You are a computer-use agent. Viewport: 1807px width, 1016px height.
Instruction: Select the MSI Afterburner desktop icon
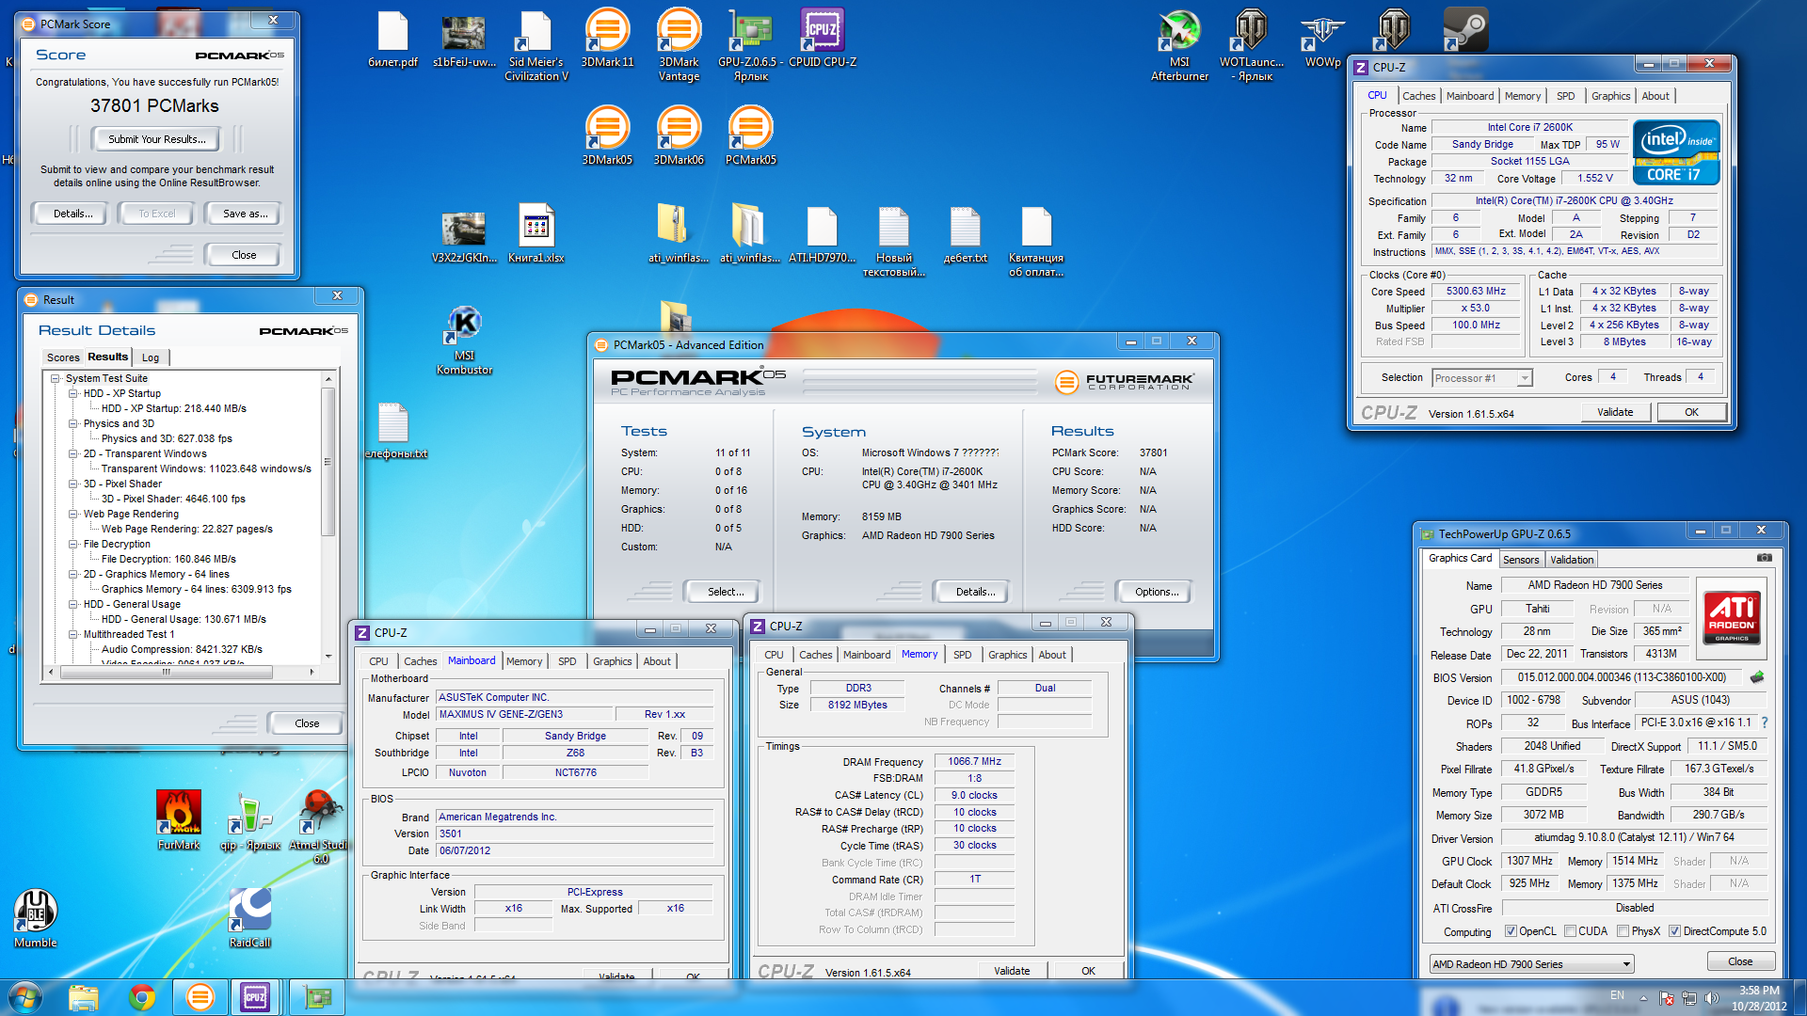[1179, 45]
